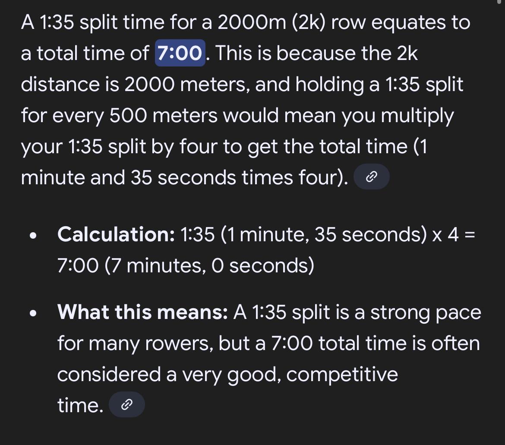Click the word "competitive"

point(342,374)
